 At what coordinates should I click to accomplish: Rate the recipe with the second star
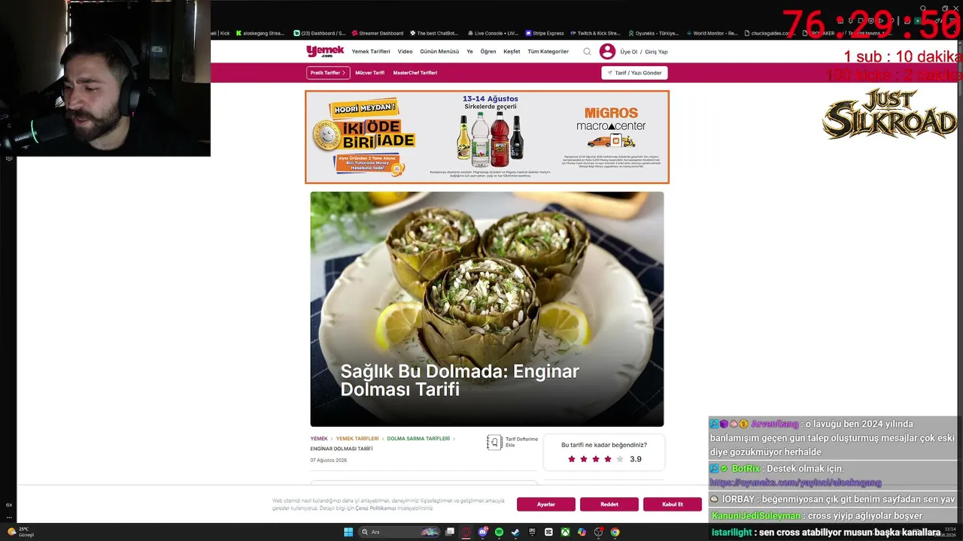[x=584, y=459]
